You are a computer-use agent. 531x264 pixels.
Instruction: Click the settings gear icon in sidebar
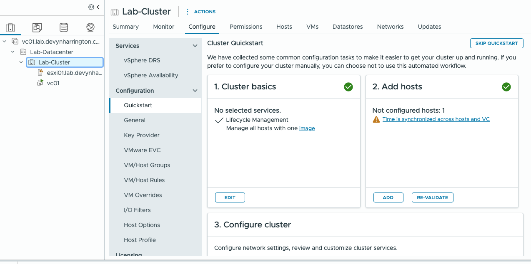point(91,7)
